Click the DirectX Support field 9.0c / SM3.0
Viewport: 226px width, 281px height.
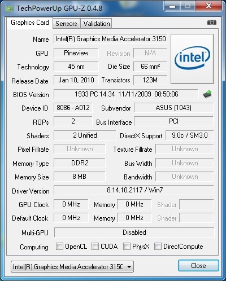[190, 135]
